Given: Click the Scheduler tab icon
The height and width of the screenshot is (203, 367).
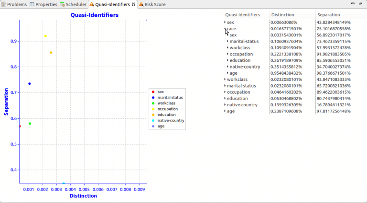Looking at the screenshot, I should click(x=62, y=4).
